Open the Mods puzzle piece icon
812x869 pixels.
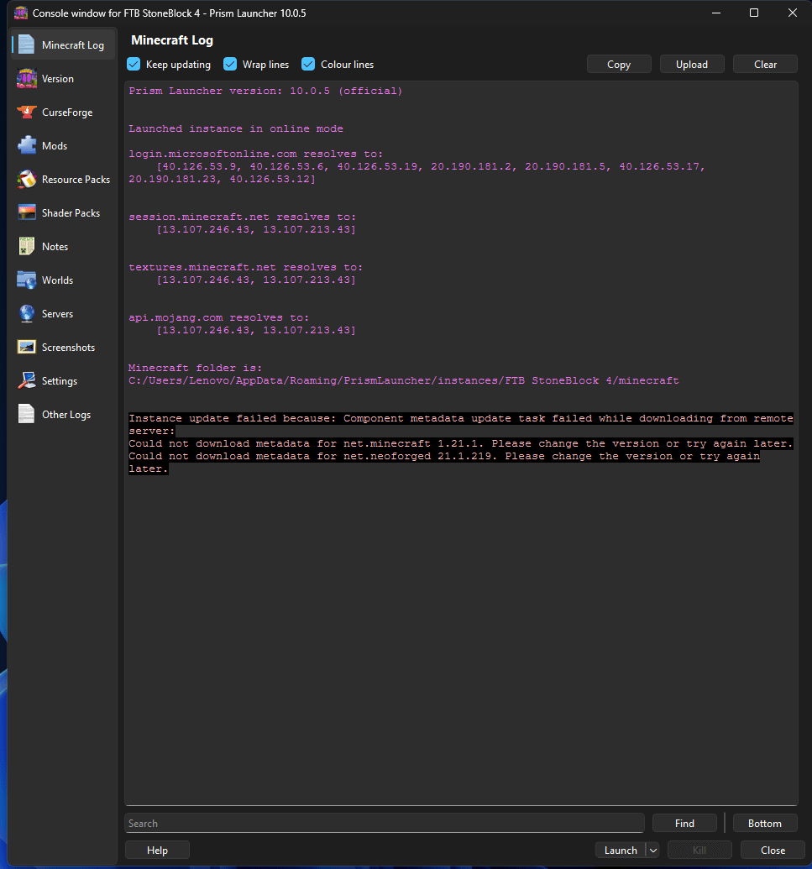27,146
